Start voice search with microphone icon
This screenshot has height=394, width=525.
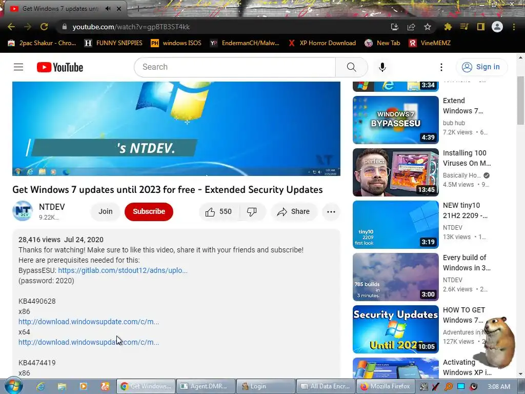point(382,67)
